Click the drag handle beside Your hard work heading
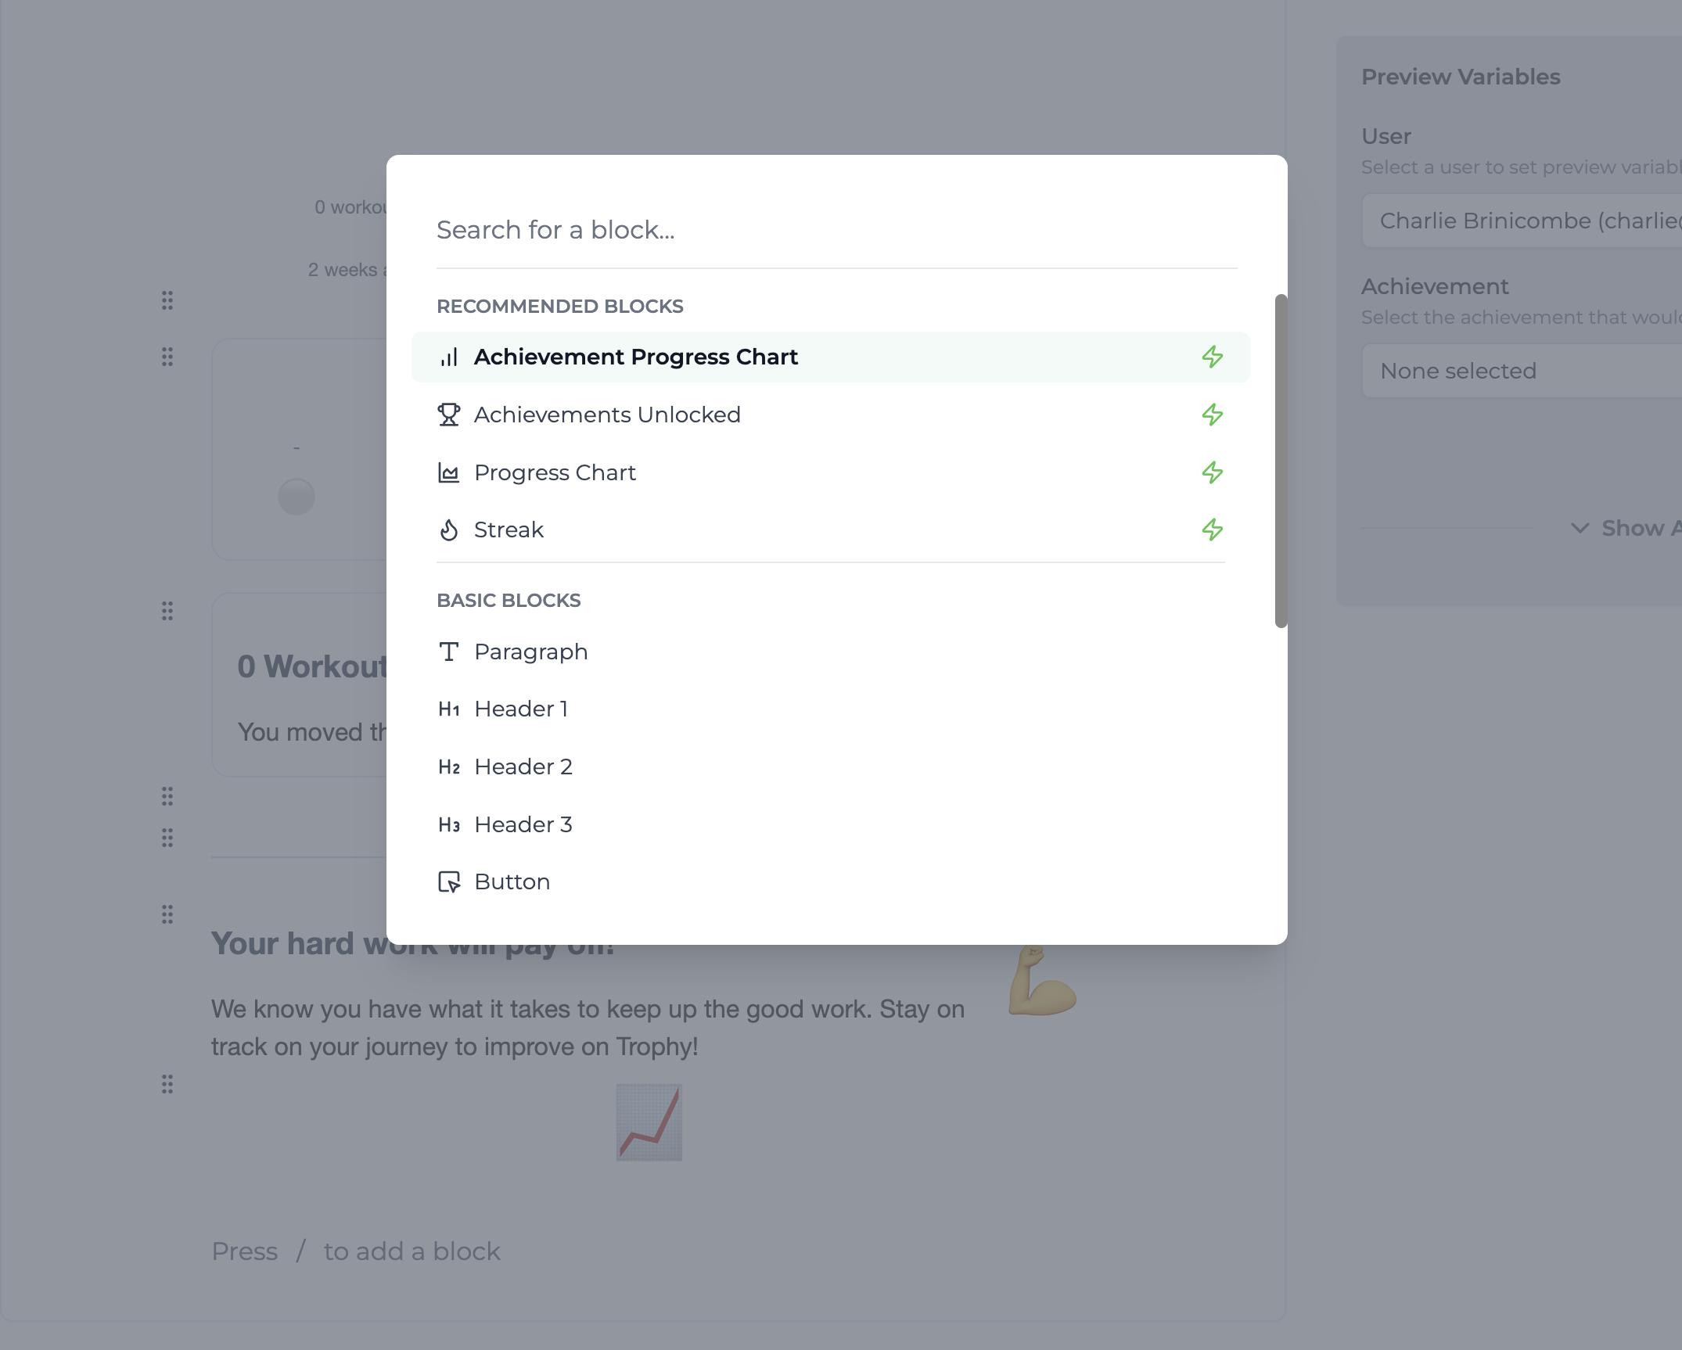This screenshot has height=1350, width=1682. [167, 914]
